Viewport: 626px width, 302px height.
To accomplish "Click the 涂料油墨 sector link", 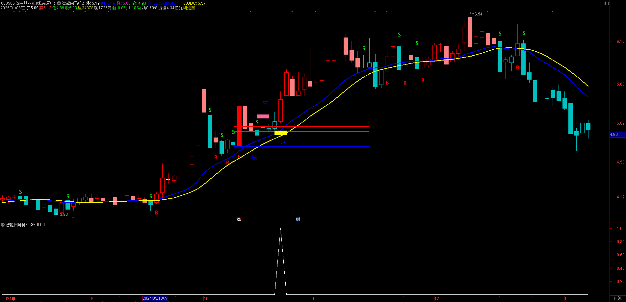I will (187, 8).
